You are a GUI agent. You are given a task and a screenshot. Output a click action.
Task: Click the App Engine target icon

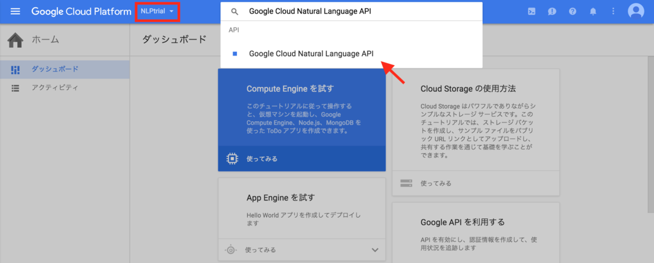pyautogui.click(x=231, y=250)
